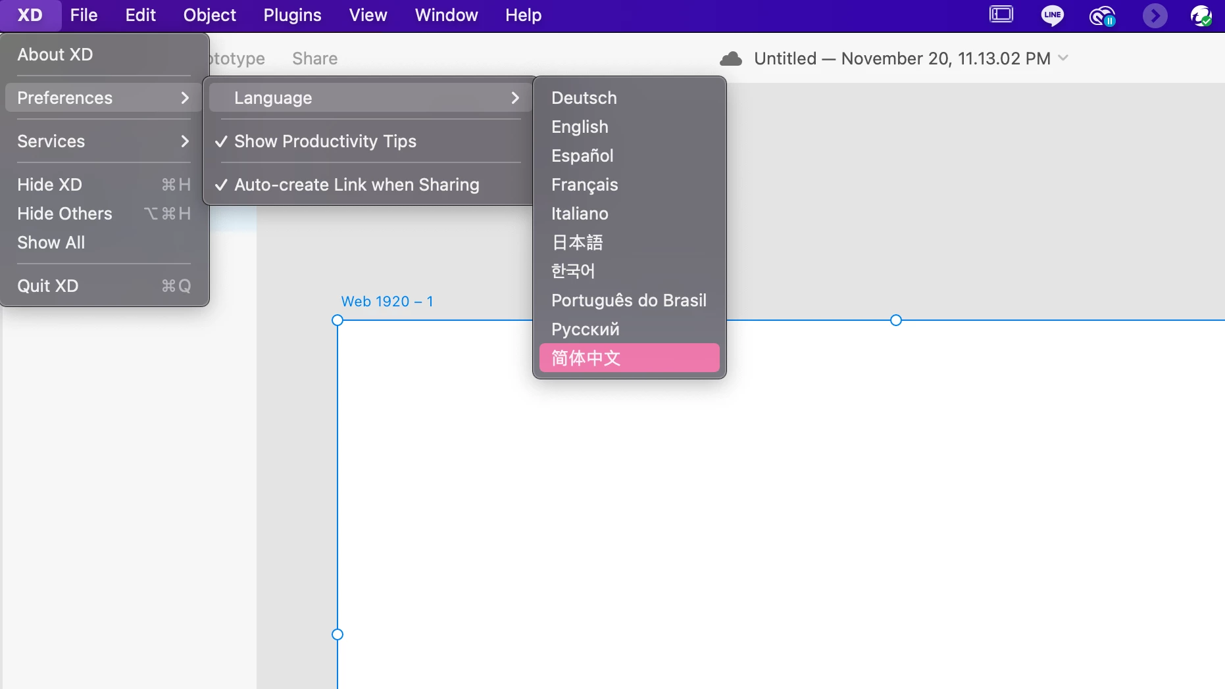Image resolution: width=1225 pixels, height=689 pixels.
Task: Toggle Show Productivity Tips option
Action: tap(370, 141)
